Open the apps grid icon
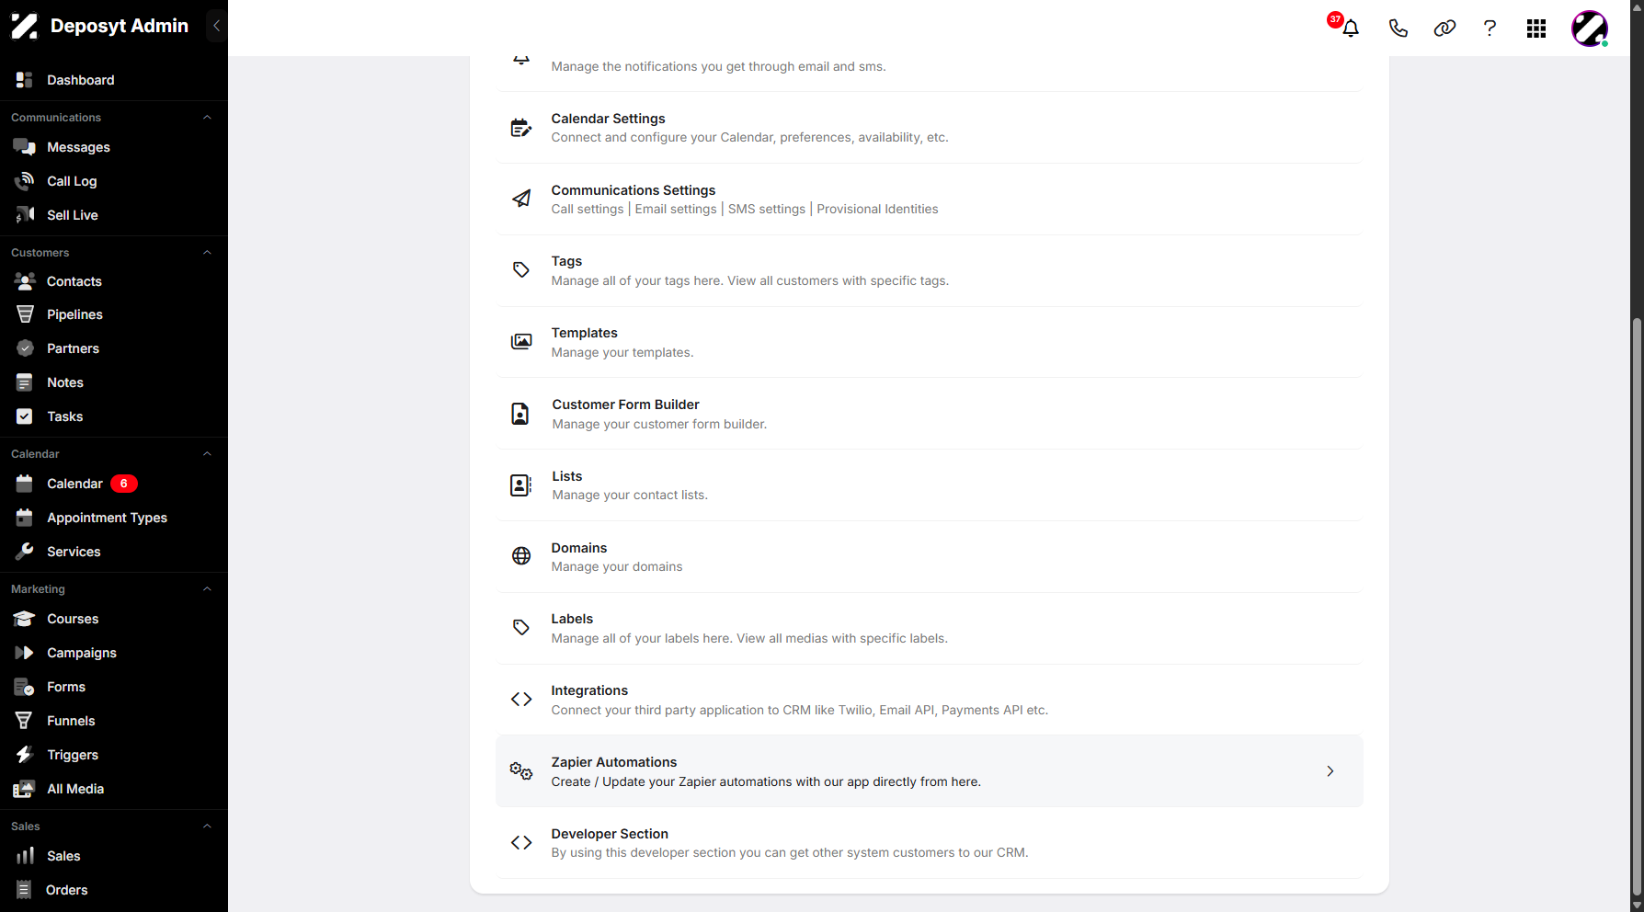Image resolution: width=1644 pixels, height=912 pixels. 1536,28
